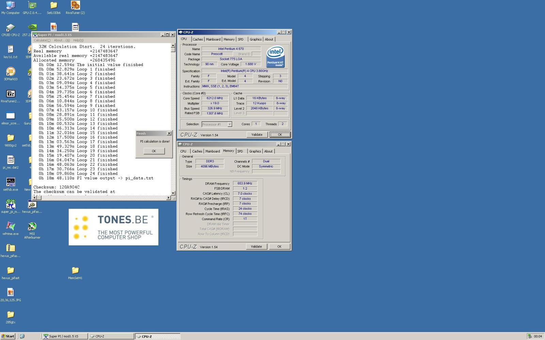Viewport: 545px width, 340px height.
Task: Select Memory tab in upper CPU-Z window
Action: pyautogui.click(x=229, y=39)
